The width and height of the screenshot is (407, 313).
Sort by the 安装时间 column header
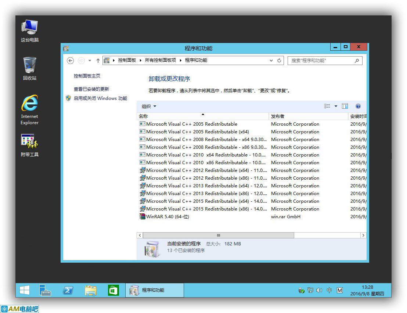[357, 116]
